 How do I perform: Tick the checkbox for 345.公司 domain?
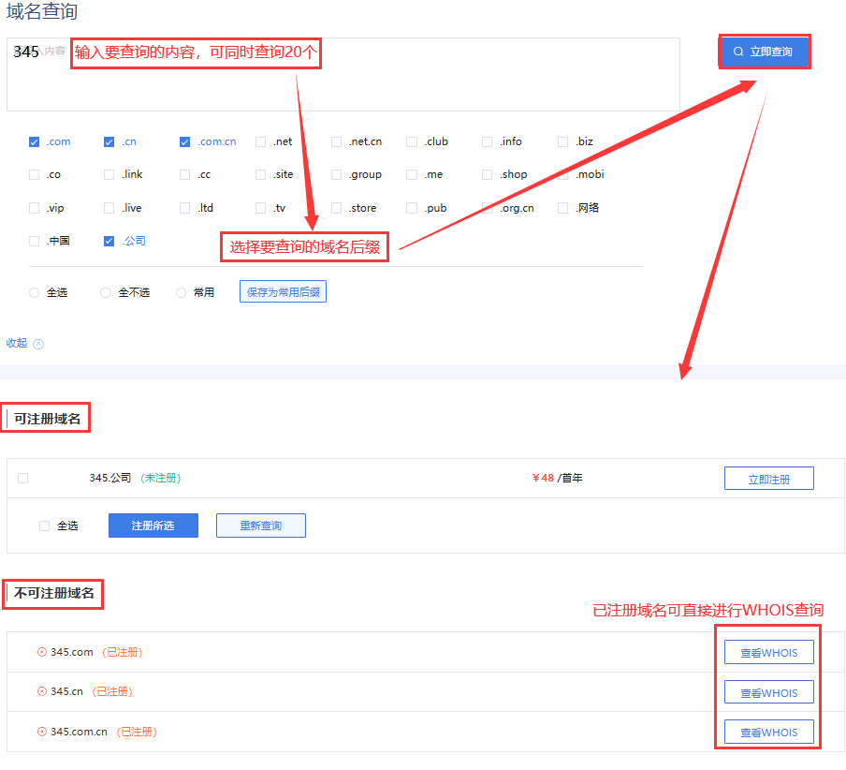tap(23, 478)
